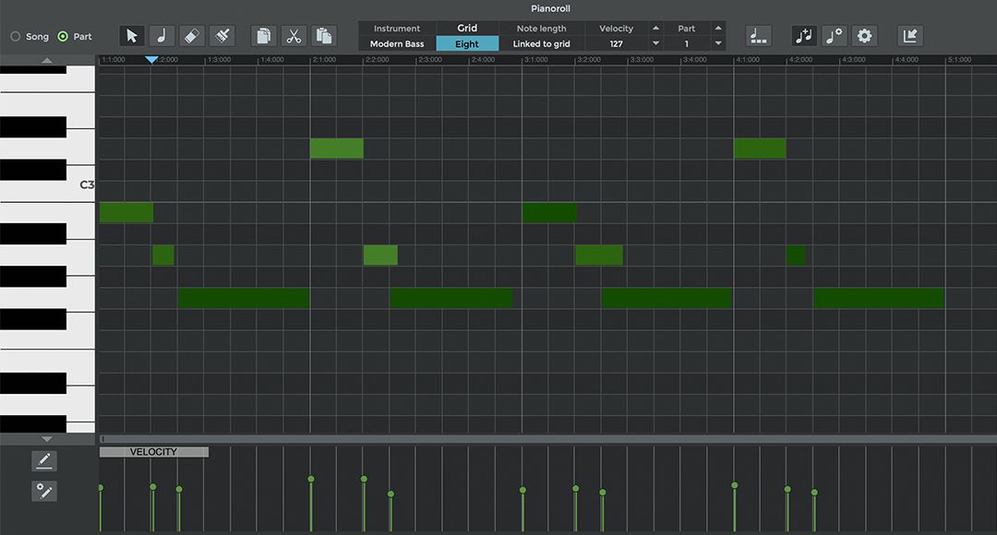Image resolution: width=997 pixels, height=535 pixels.
Task: Select the eraser tool
Action: [x=191, y=36]
